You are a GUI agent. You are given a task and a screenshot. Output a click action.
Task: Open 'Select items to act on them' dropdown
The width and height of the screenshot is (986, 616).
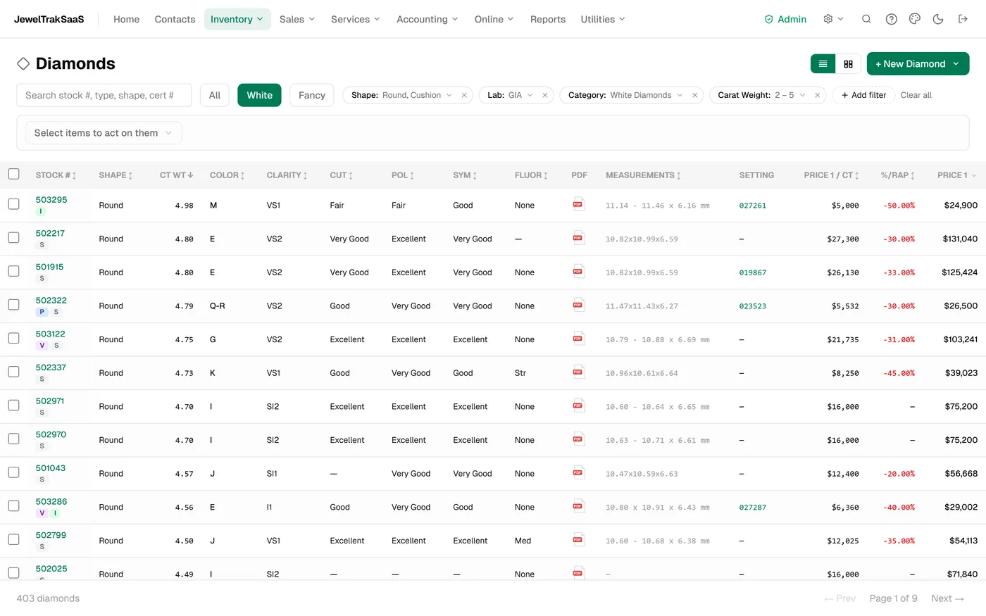[104, 133]
